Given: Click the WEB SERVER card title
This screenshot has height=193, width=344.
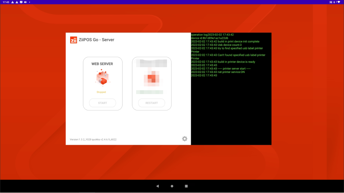Looking at the screenshot, I should pos(102,64).
